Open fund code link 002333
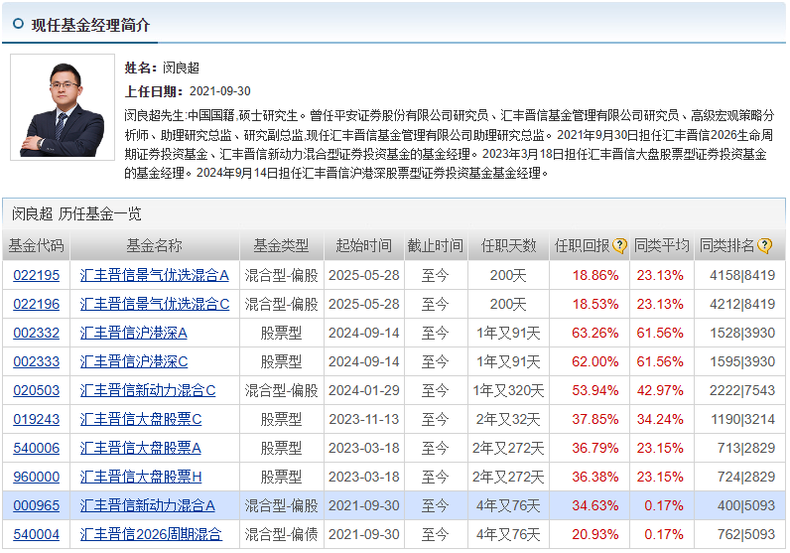 click(37, 361)
